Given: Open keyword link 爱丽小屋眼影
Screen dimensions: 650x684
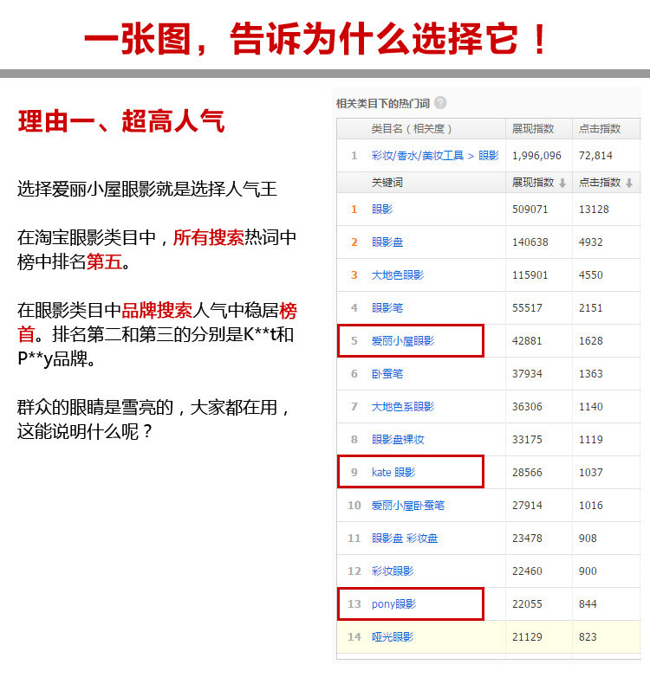Looking at the screenshot, I should [x=403, y=341].
